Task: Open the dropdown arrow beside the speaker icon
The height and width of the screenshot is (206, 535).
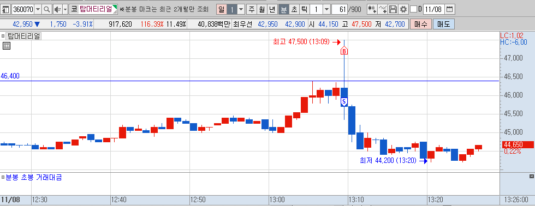Action: (x=65, y=9)
